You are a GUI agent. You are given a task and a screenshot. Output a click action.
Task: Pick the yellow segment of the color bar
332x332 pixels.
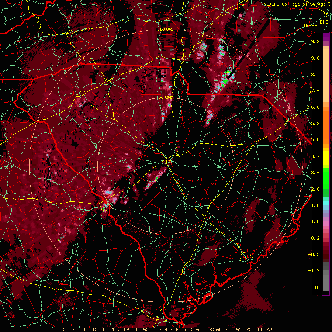point(326,158)
